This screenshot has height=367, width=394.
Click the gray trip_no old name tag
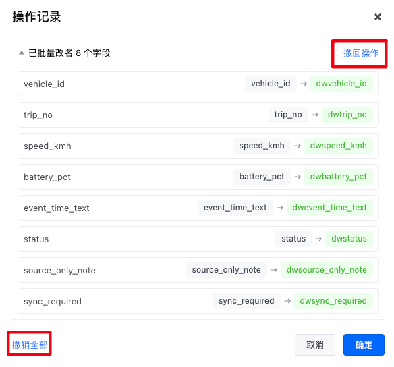[x=288, y=115]
